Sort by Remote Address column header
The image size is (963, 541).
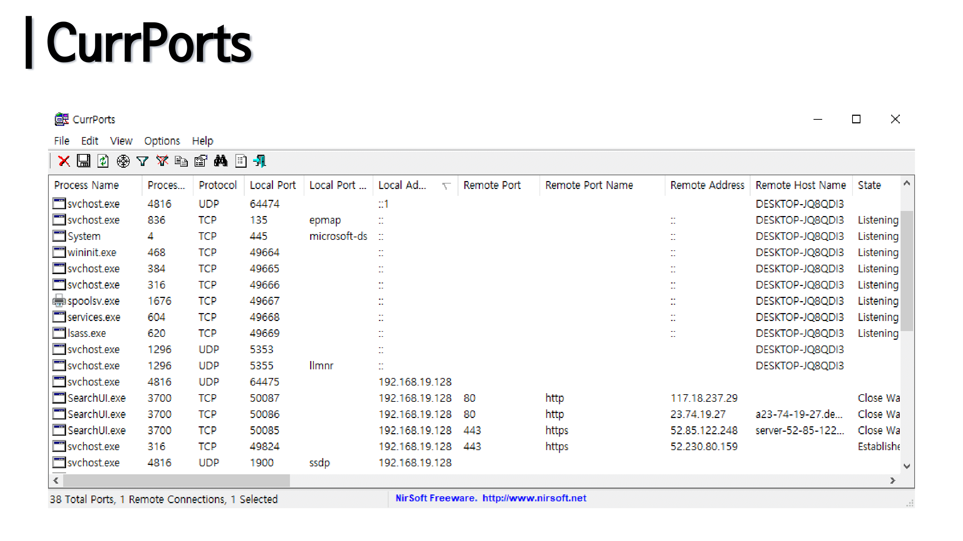[707, 185]
